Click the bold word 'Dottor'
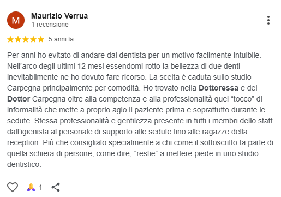The width and height of the screenshot is (281, 197). click(19, 99)
